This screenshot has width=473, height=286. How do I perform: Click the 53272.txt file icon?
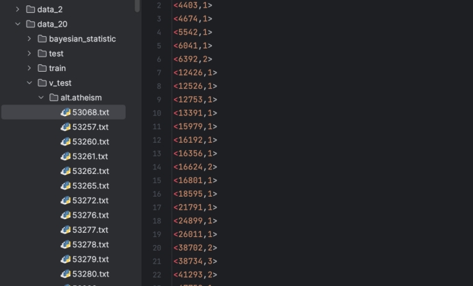(x=66, y=201)
